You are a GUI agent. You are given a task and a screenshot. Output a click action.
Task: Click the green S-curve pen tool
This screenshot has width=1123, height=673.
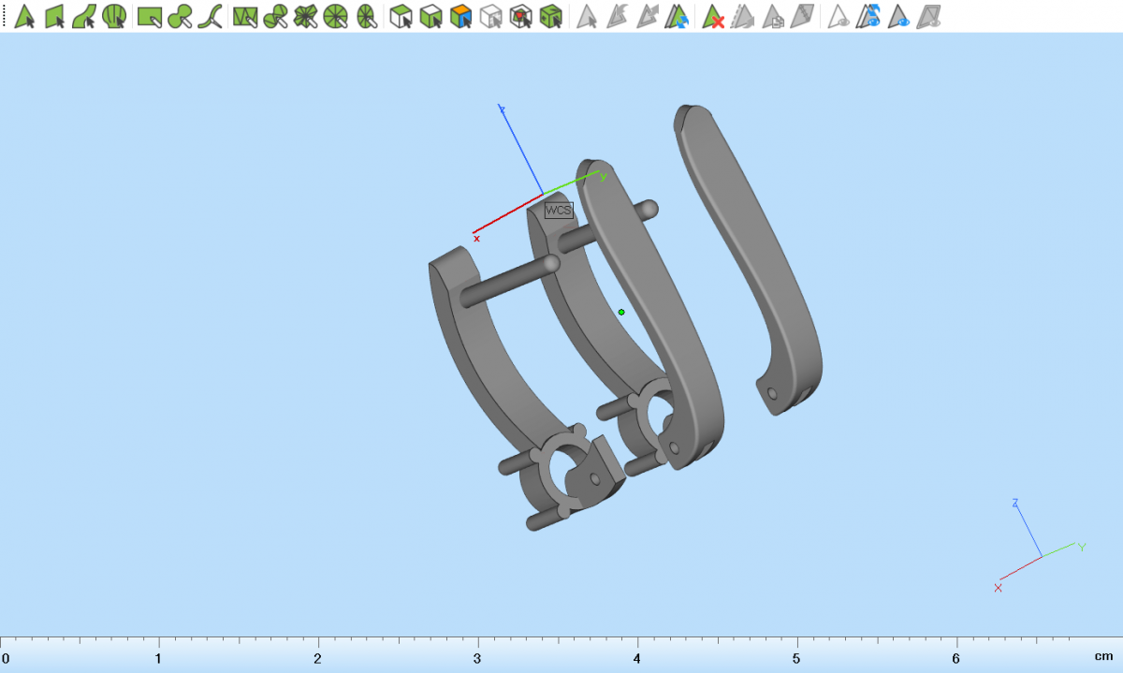pyautogui.click(x=212, y=16)
